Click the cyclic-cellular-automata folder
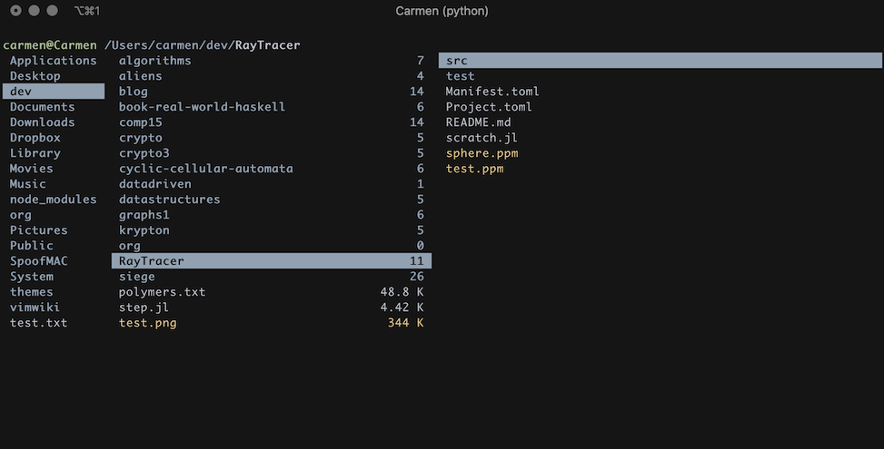The image size is (884, 449). (x=205, y=169)
